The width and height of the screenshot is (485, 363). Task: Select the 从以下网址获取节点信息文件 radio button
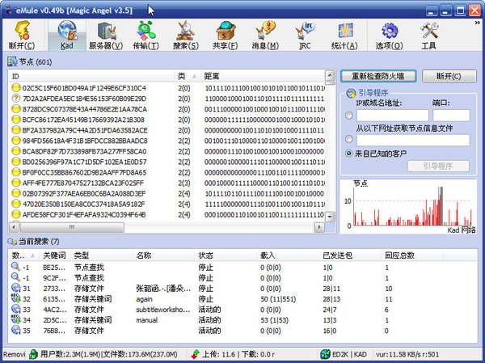point(349,139)
